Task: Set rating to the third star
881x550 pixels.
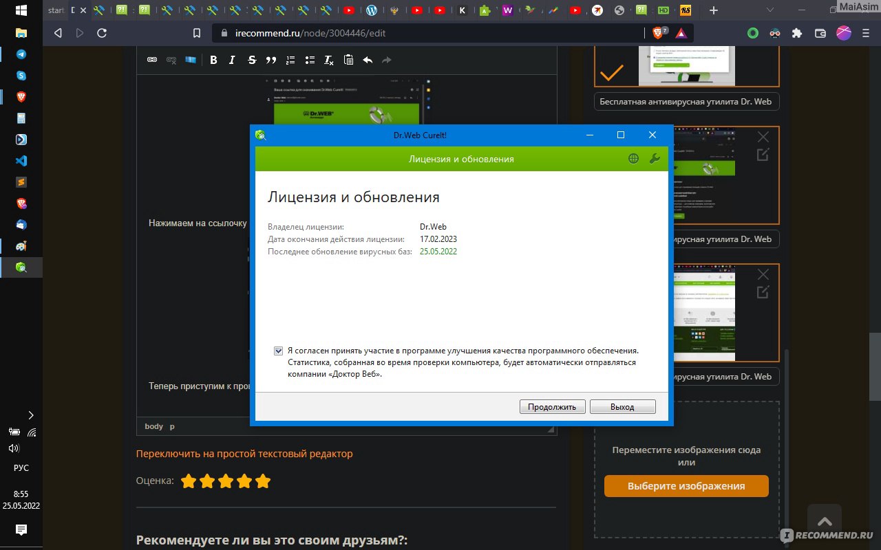Action: [226, 481]
